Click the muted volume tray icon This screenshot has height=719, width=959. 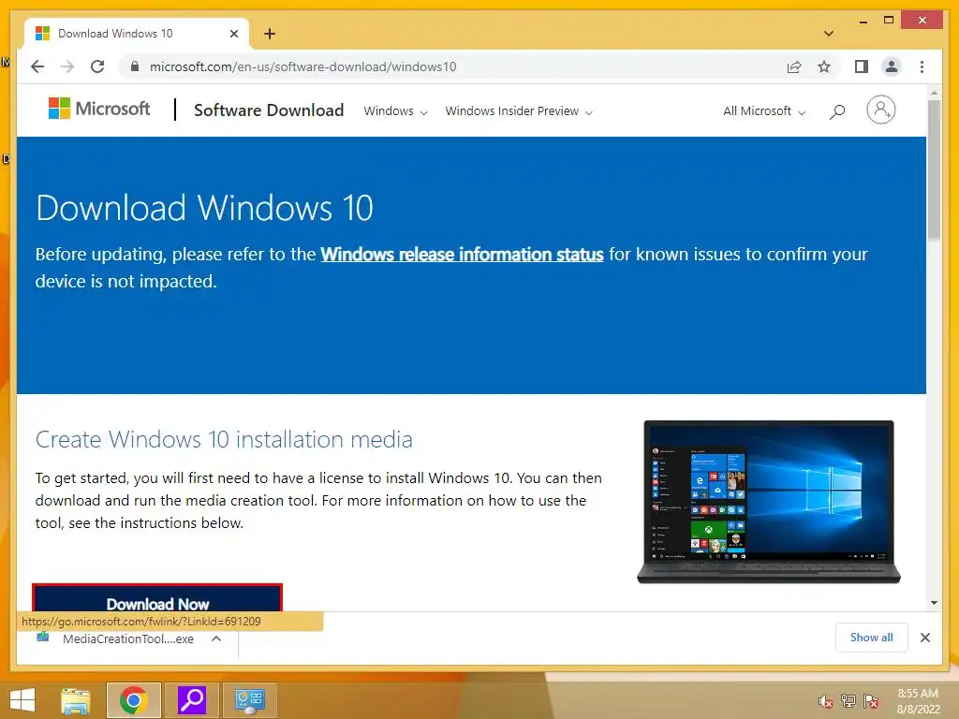tap(826, 701)
